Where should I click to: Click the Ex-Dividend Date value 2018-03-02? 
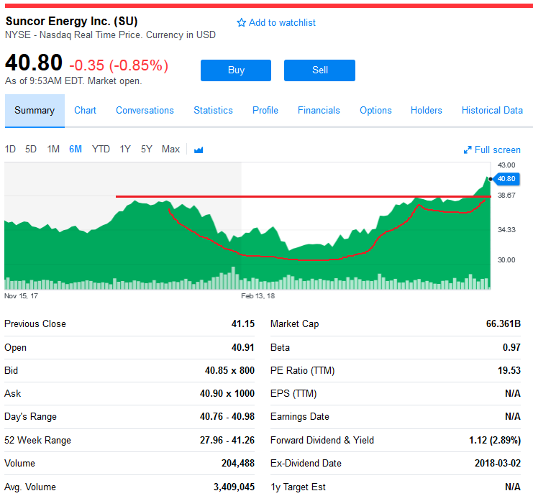(x=498, y=464)
